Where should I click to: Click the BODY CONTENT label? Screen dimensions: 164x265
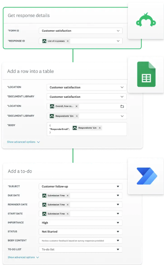click(17, 240)
